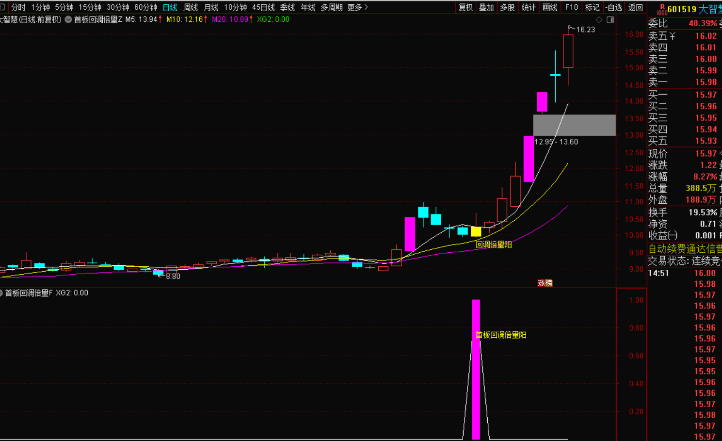Click the gray 12.95-13.60 gap zone rectangle

[x=574, y=125]
